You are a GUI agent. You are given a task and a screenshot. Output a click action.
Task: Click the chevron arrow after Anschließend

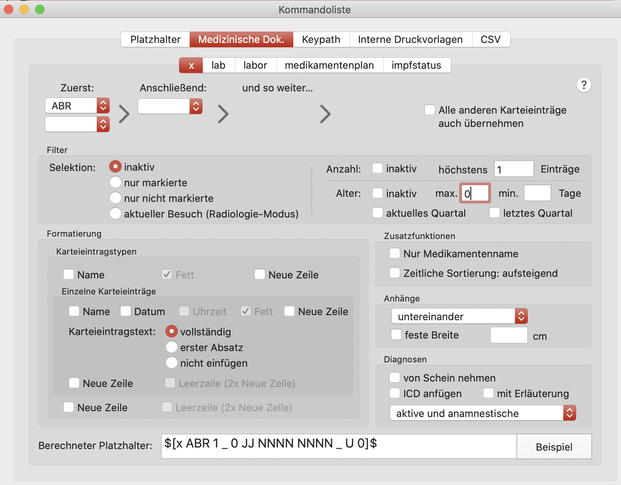pyautogui.click(x=223, y=114)
